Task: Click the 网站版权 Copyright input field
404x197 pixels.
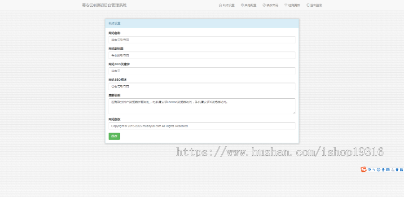Action: coord(202,126)
